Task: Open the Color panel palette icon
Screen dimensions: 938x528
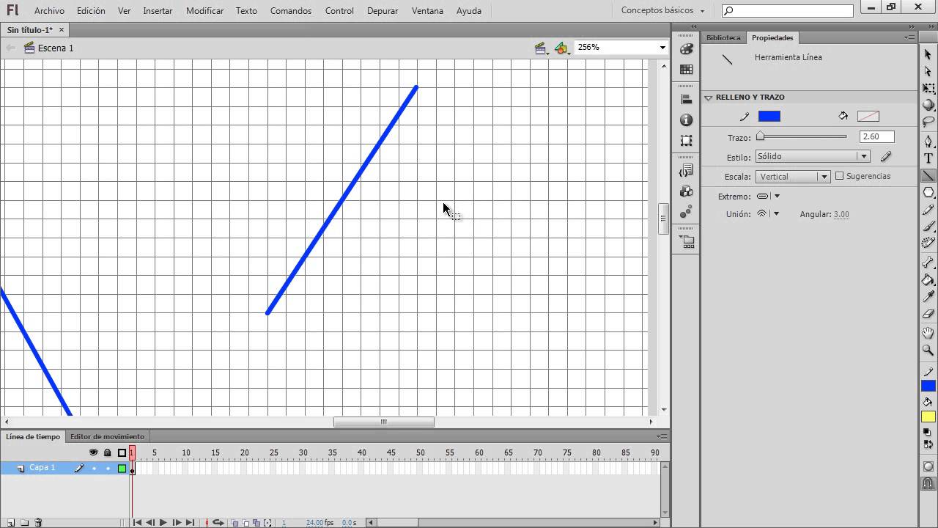Action: point(686,49)
